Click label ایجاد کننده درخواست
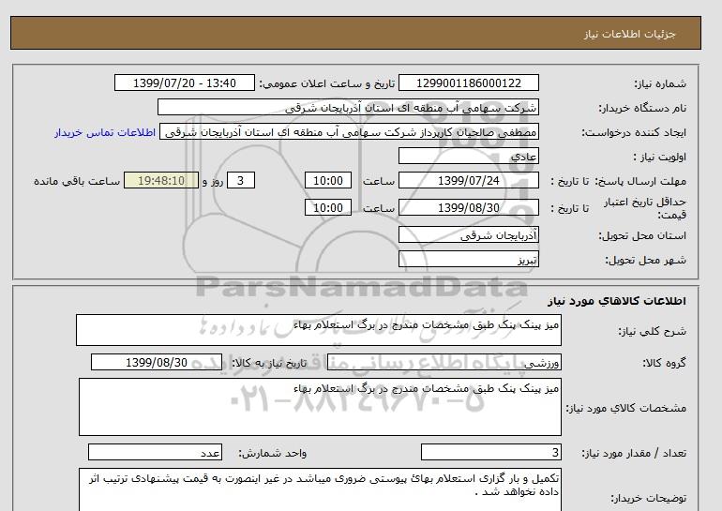Viewport: 722px width, 511px height. click(634, 133)
